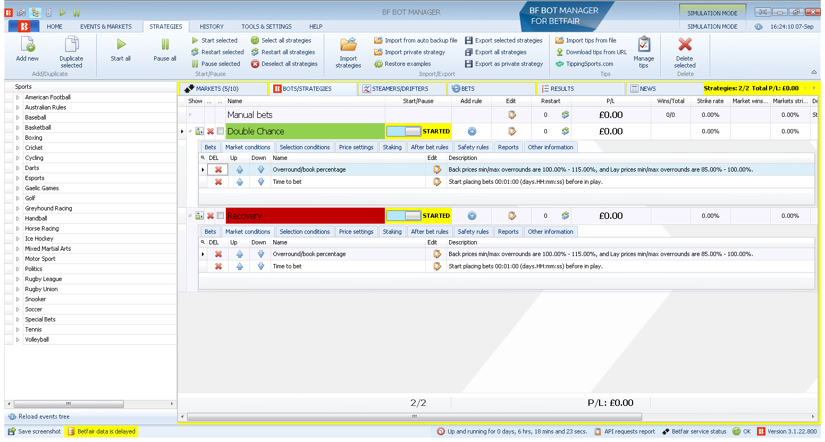Screen dimensions: 825x442
Task: Click Export as private strategy
Action: tap(504, 64)
